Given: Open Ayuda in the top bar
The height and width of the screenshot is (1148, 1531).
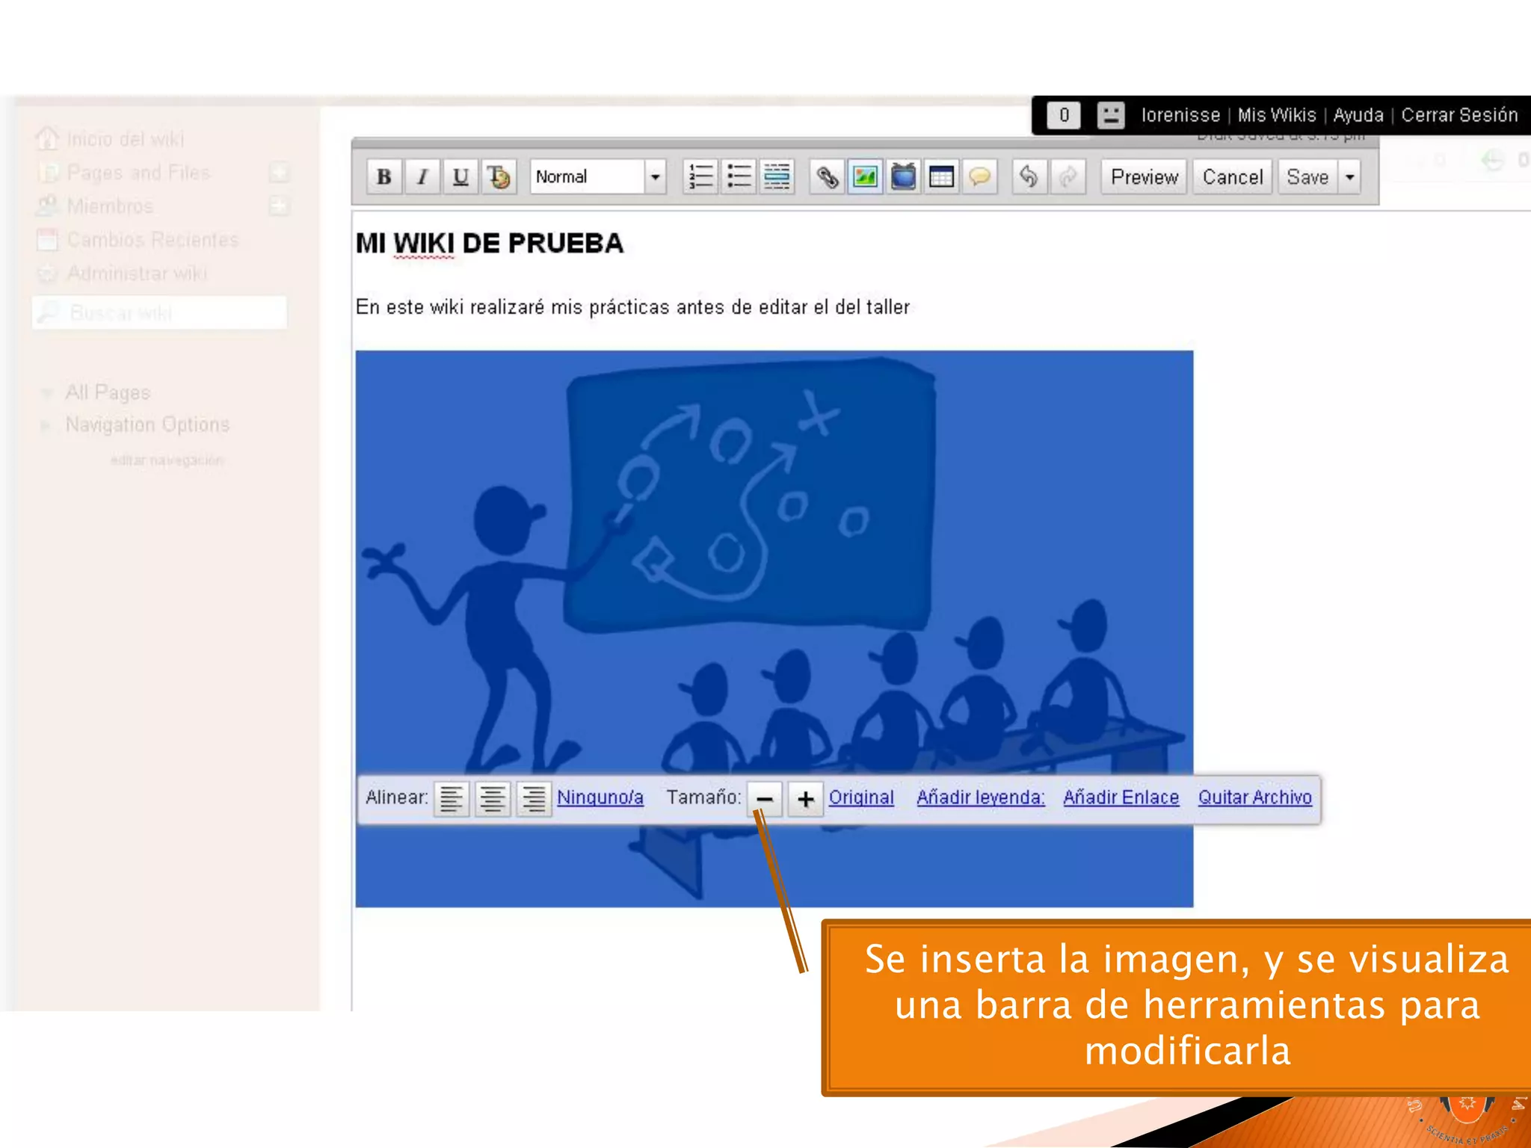Looking at the screenshot, I should [x=1358, y=115].
